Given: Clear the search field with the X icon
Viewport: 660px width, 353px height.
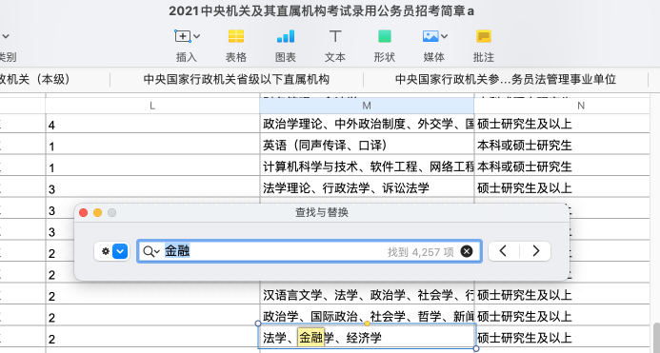Looking at the screenshot, I should (x=467, y=251).
